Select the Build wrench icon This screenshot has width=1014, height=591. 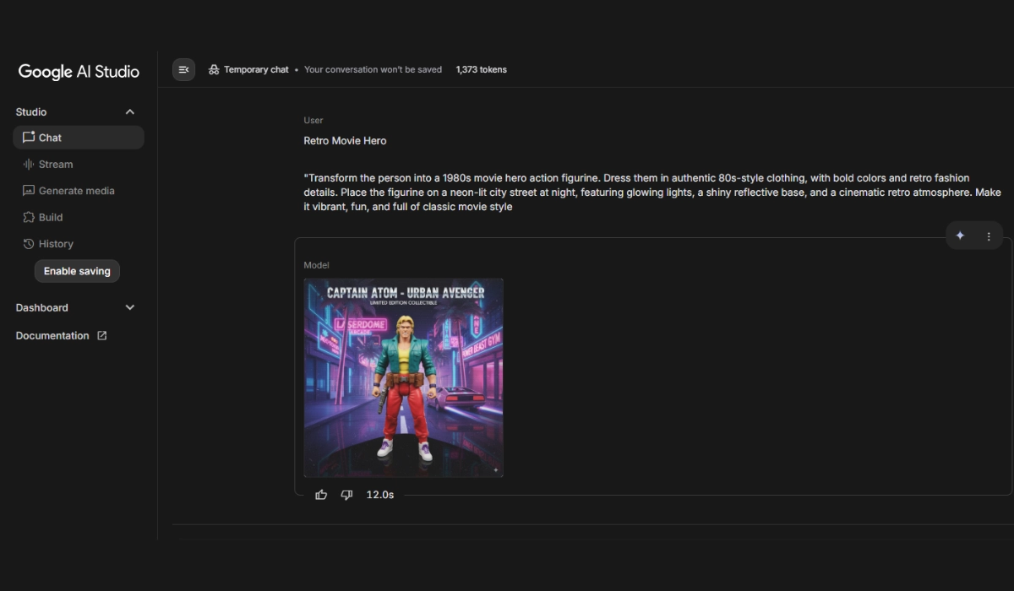(x=29, y=217)
